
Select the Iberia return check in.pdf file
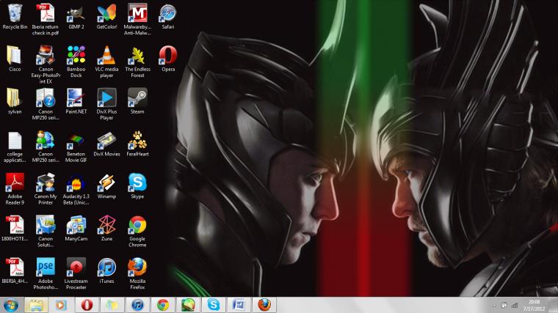[46, 20]
